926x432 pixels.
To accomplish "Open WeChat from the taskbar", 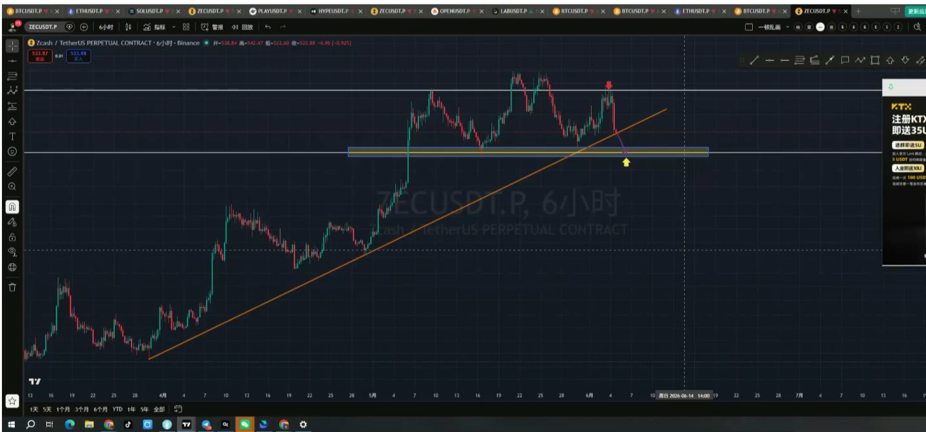I will (244, 424).
